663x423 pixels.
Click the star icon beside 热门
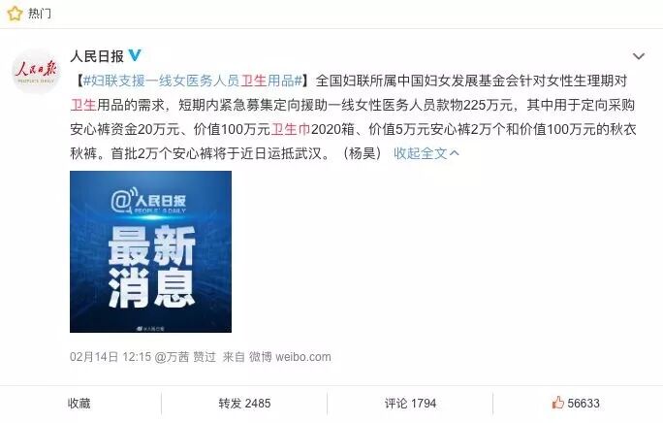point(14,14)
